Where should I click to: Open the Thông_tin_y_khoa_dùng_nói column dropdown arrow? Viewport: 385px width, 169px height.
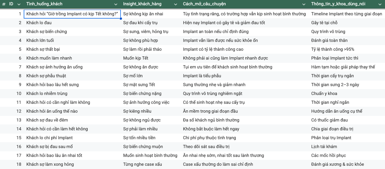point(380,4)
